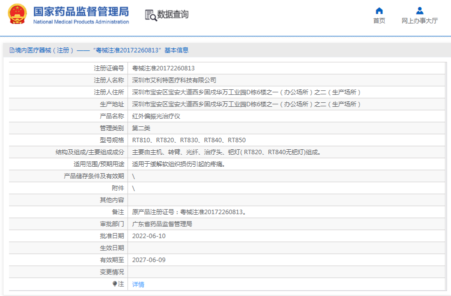Viewport: 451px width, 296px height.
Task: Click the 网上办事大厅 person icon
Action: click(x=419, y=10)
